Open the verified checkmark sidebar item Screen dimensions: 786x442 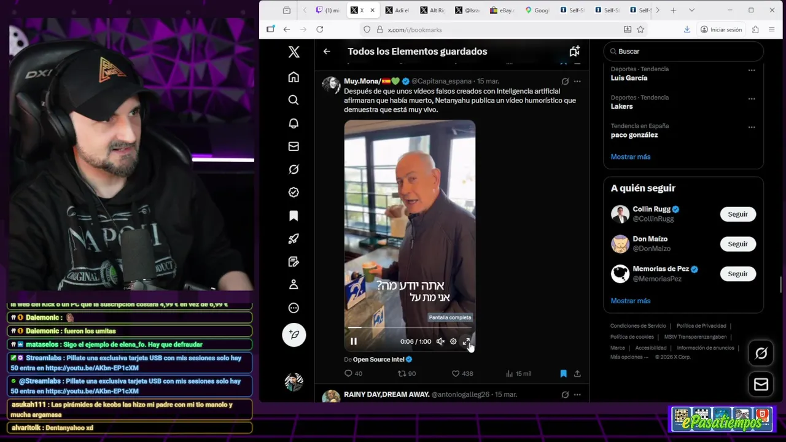294,192
